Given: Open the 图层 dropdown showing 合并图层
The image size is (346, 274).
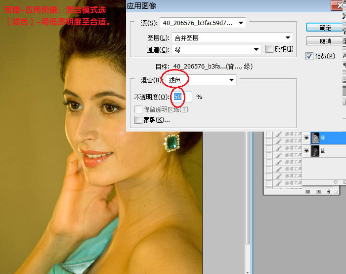Looking at the screenshot, I should (x=232, y=37).
